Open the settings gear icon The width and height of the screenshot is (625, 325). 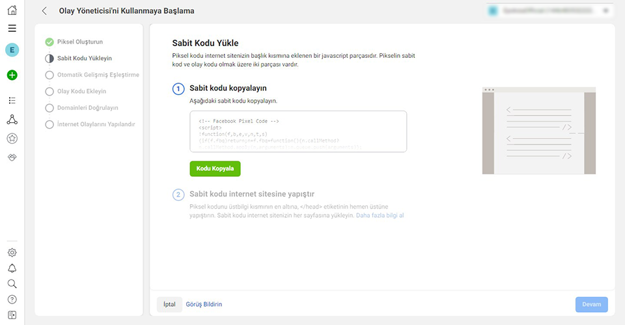coord(12,253)
